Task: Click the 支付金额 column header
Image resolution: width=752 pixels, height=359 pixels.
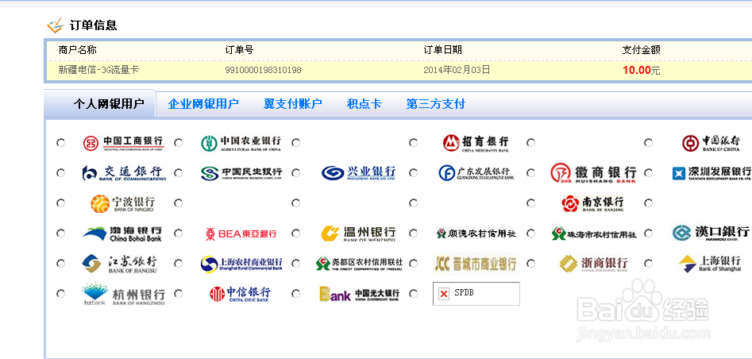Action: point(641,50)
